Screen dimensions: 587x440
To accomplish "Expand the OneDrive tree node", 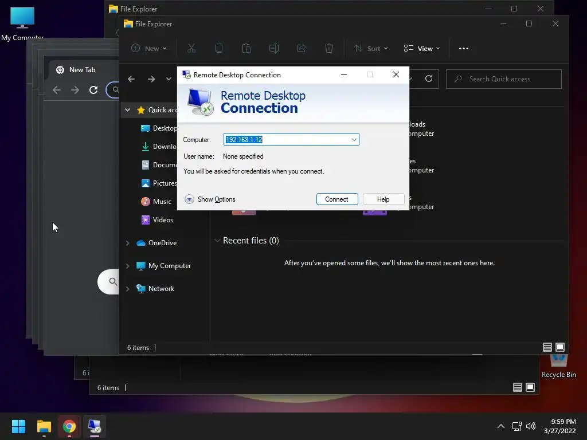I will tap(128, 243).
